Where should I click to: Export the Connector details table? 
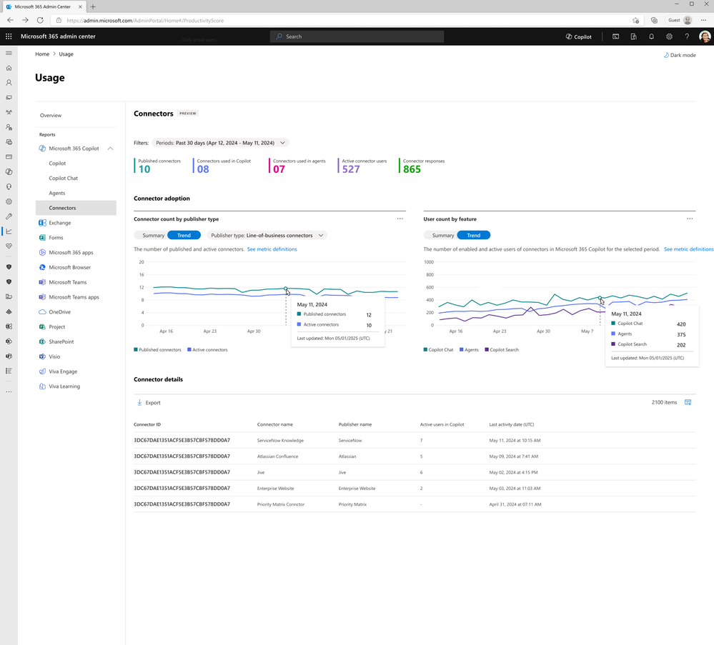[148, 402]
